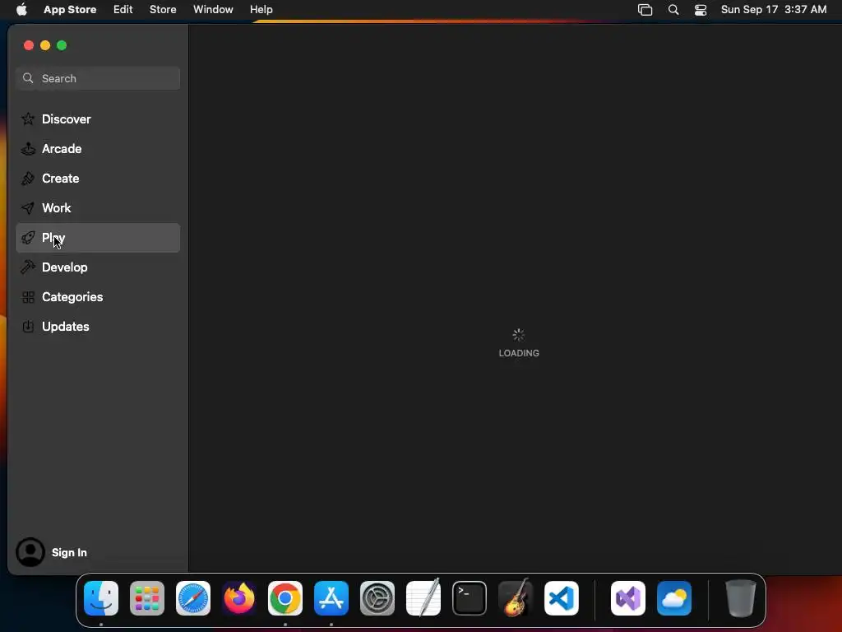Open the Help menu

tap(261, 10)
